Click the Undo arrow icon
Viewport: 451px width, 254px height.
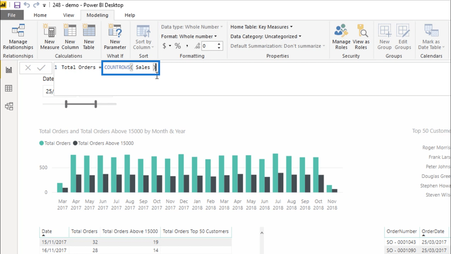point(27,5)
